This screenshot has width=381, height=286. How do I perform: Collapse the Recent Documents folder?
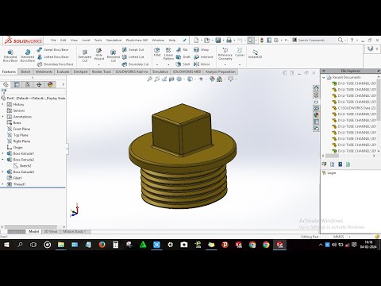click(324, 77)
